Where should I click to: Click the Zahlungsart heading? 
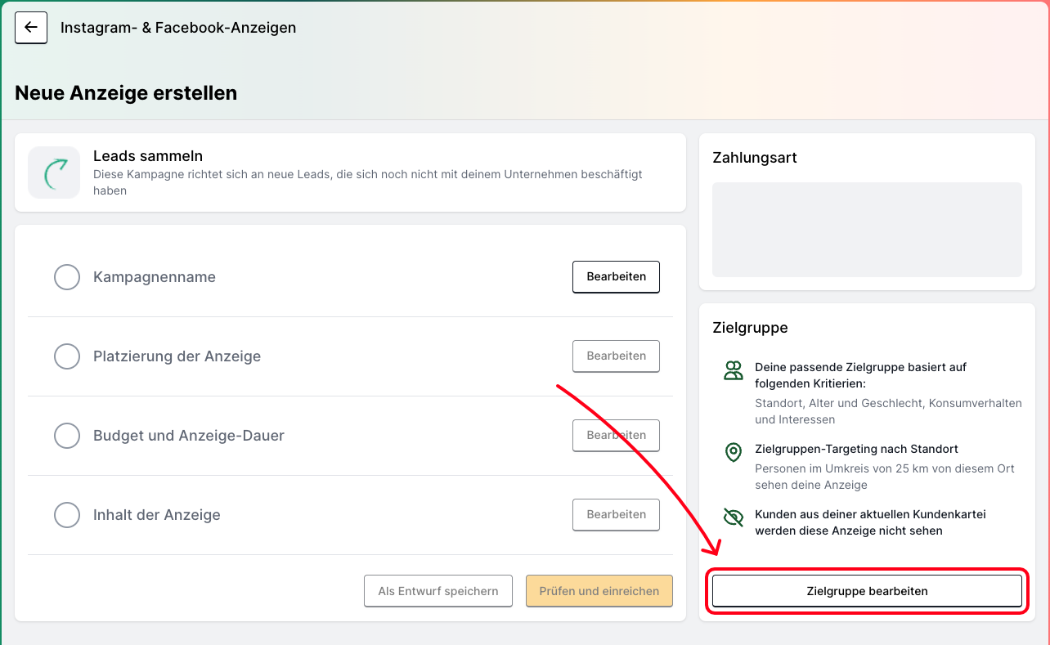point(755,158)
